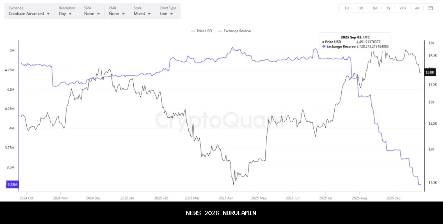
Task: Choose the 1M time range
Action: click(374, 8)
